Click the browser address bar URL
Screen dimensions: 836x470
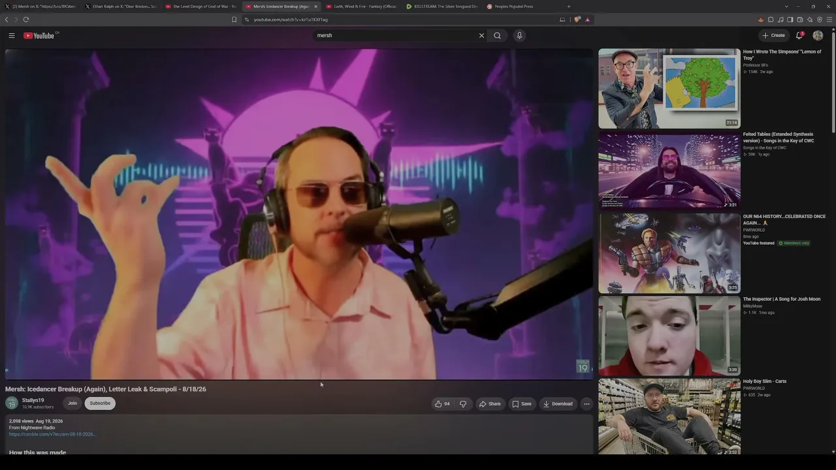291,20
